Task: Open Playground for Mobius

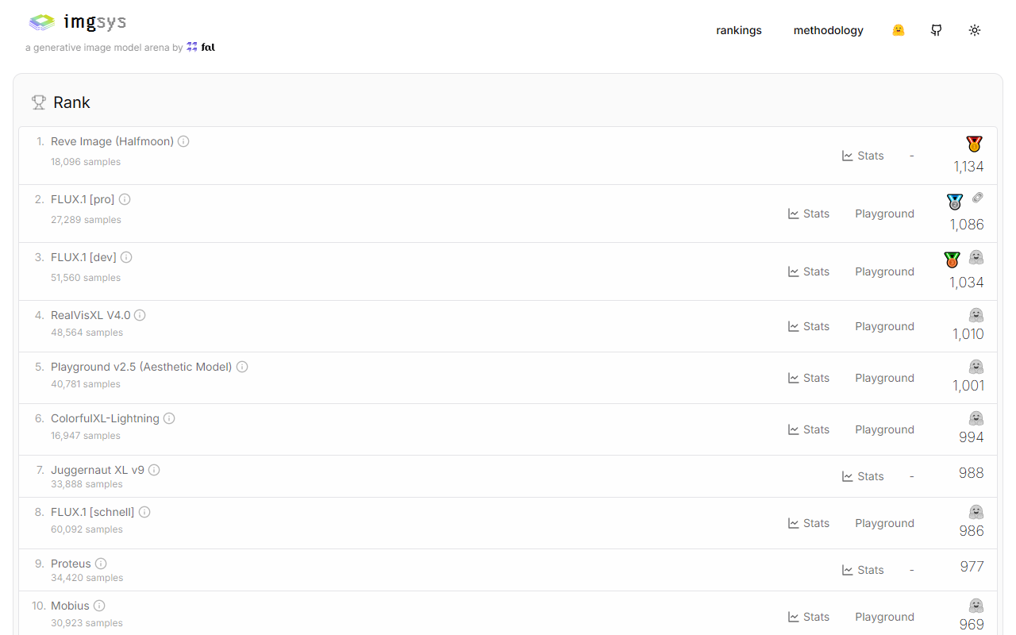Action: coord(884,617)
